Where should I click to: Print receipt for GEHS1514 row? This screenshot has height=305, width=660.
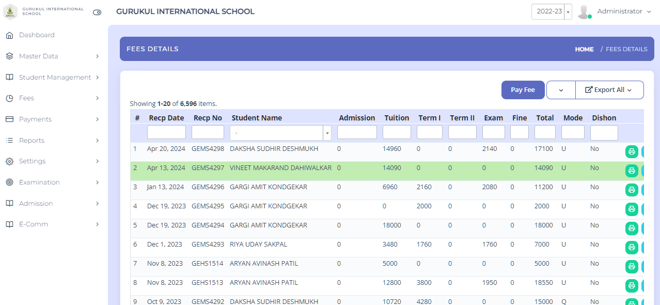[x=631, y=266]
